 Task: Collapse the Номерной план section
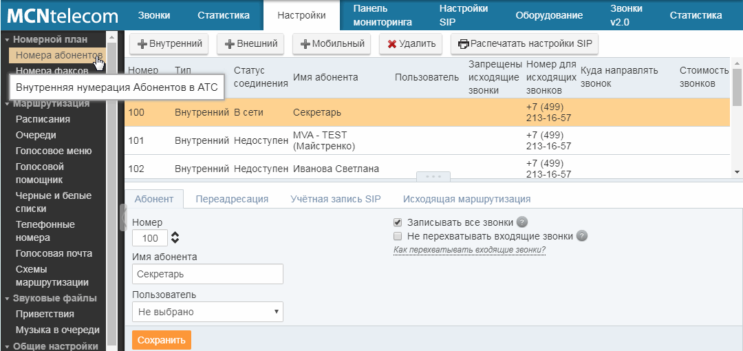coord(8,40)
